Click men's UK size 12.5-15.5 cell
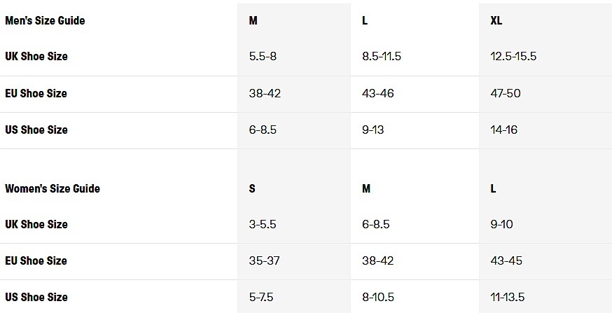The image size is (612, 313). [513, 56]
